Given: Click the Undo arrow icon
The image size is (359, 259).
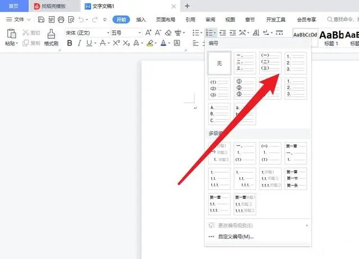Looking at the screenshot, I should pyautogui.click(x=81, y=20).
